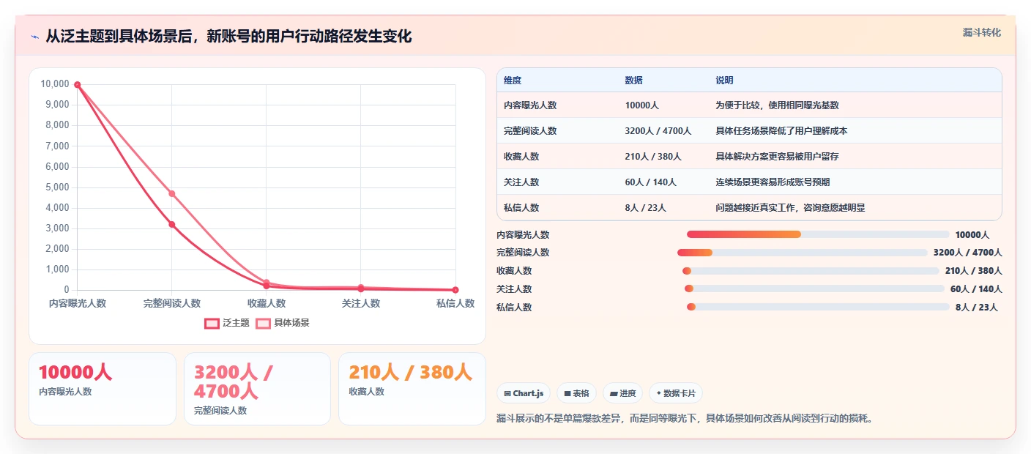Click the 10,000 y-axis tick label
Viewport: 1031px width, 454px height.
pos(55,84)
